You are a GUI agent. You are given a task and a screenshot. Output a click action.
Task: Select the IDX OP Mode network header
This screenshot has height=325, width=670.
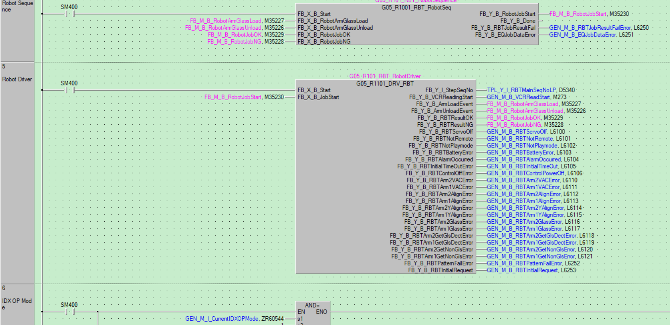(17, 301)
